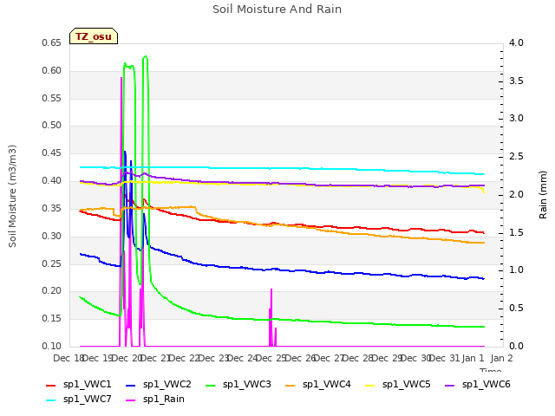This screenshot has width=555, height=416.
Task: Click the TZ_osu station label
Action: (94, 36)
